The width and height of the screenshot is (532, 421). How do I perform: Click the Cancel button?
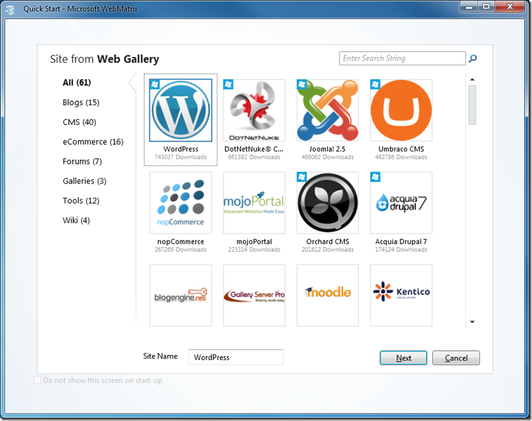click(x=456, y=358)
